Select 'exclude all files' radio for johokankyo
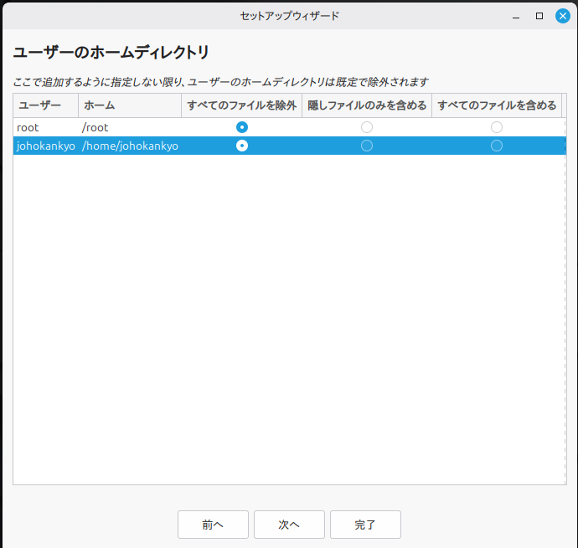 (242, 146)
